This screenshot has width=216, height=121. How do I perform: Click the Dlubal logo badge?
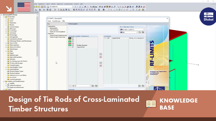208,16
